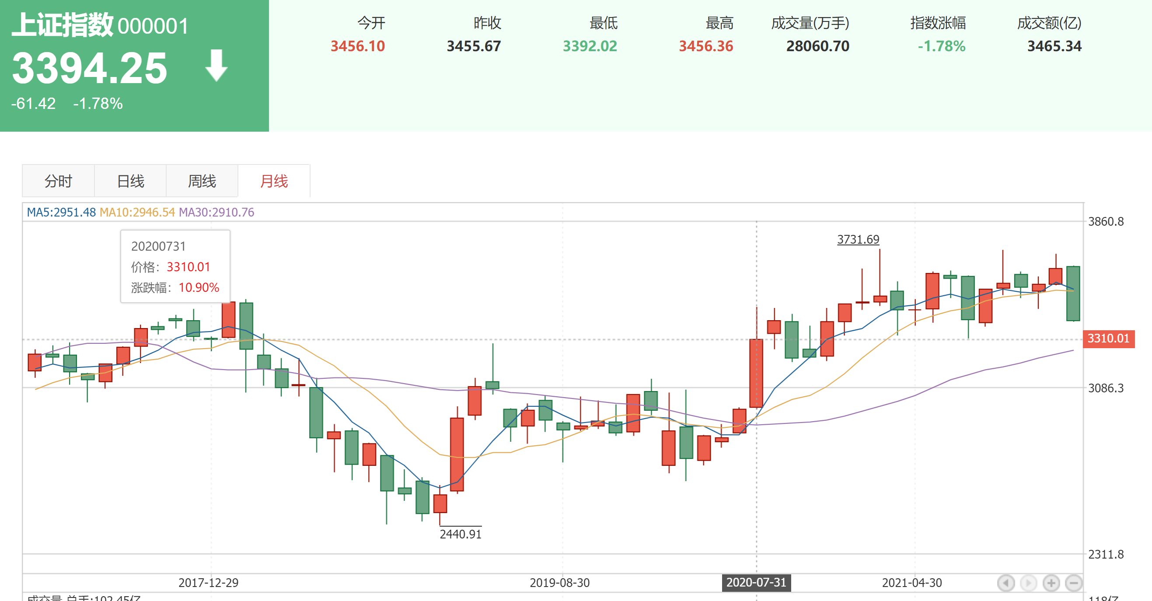The image size is (1152, 601).
Task: Zoom out the chart with minus icon
Action: click(x=1073, y=583)
